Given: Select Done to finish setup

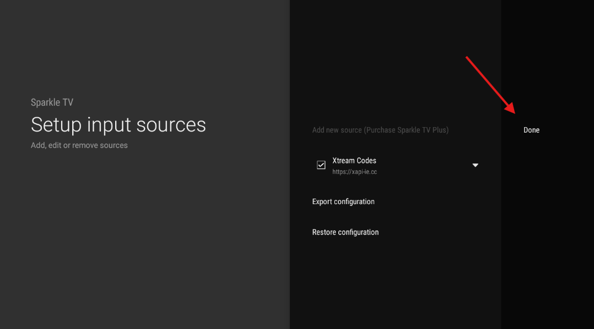Looking at the screenshot, I should point(531,130).
